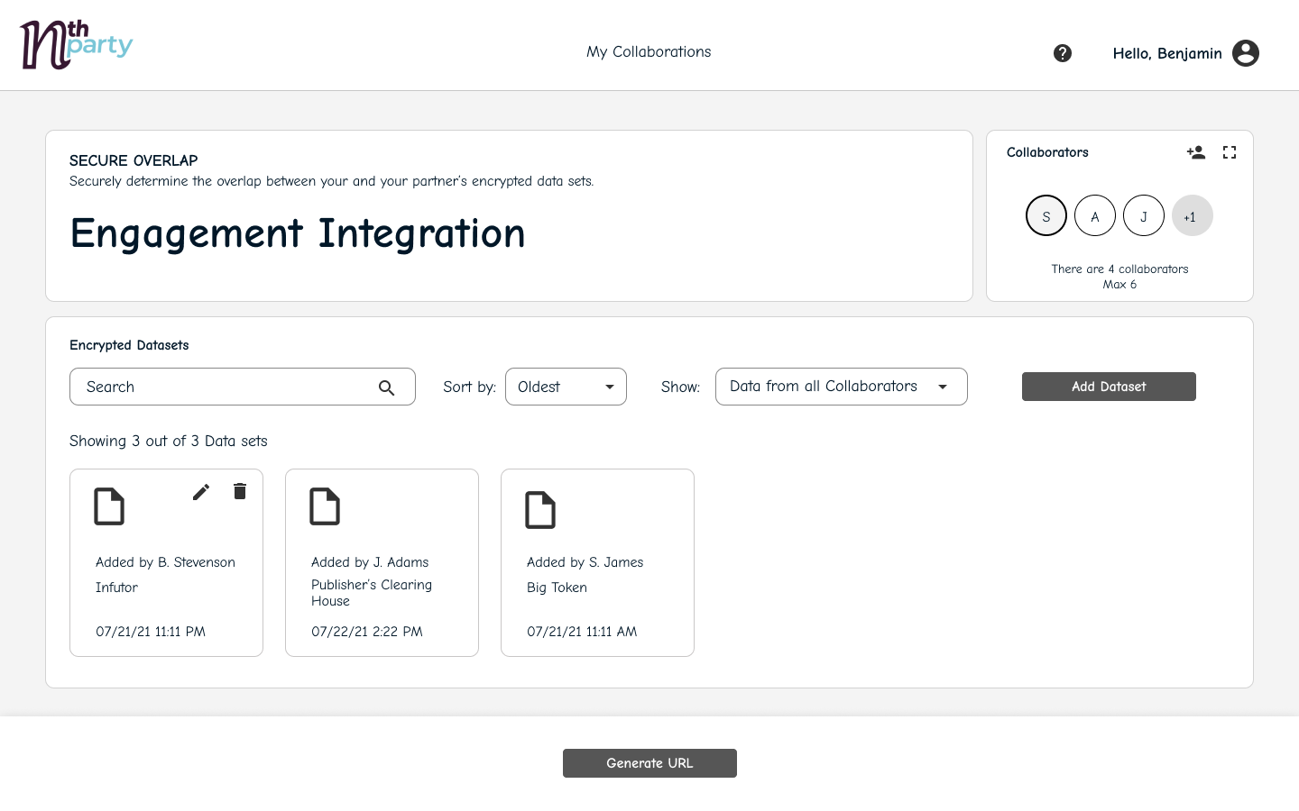The image size is (1299, 811).
Task: Select collaborator avatar A
Action: pyautogui.click(x=1095, y=215)
